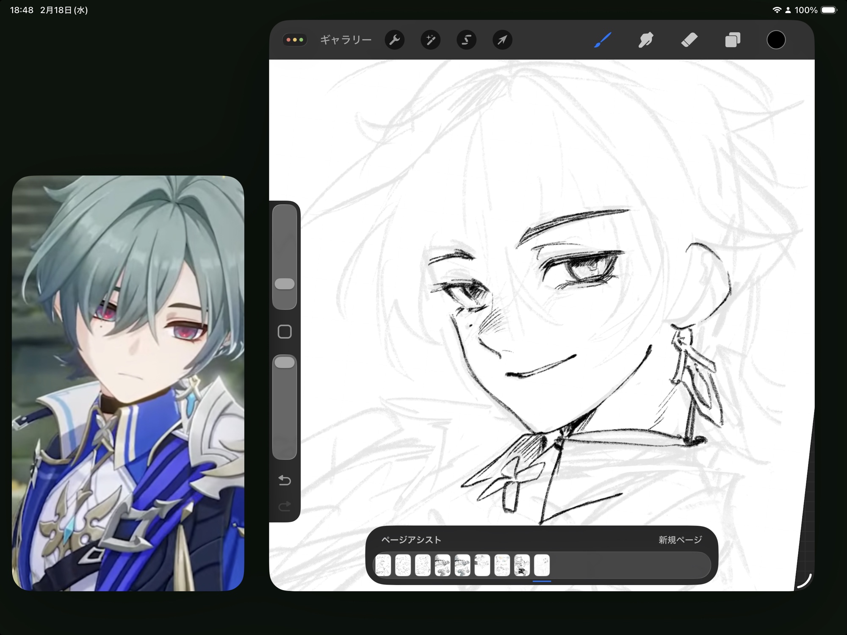The width and height of the screenshot is (847, 635).
Task: Select the last page thumbnail in Page Assist
Action: click(542, 565)
